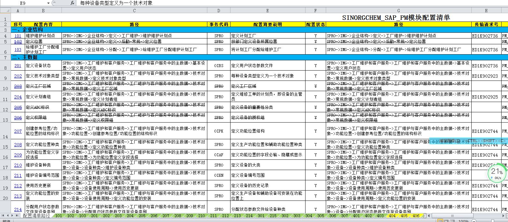Select column H header
The height and width of the screenshot is (222, 508).
486,11
